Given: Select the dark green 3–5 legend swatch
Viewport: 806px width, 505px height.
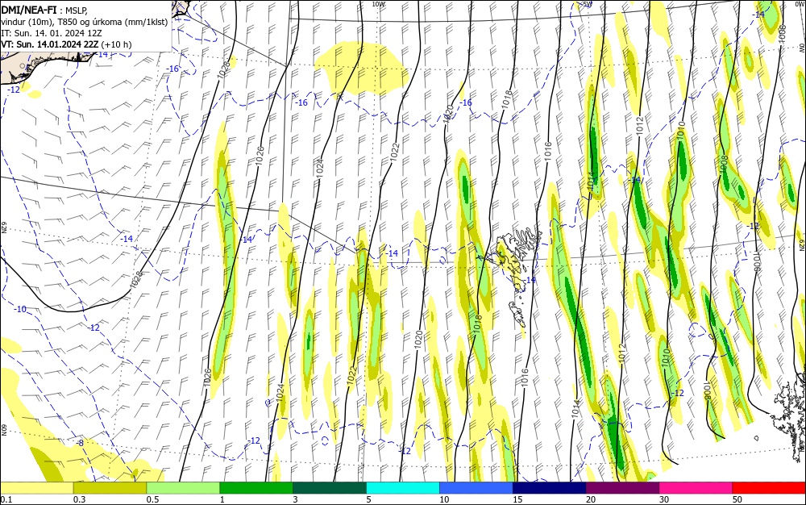Looking at the screenshot, I should coord(330,488).
